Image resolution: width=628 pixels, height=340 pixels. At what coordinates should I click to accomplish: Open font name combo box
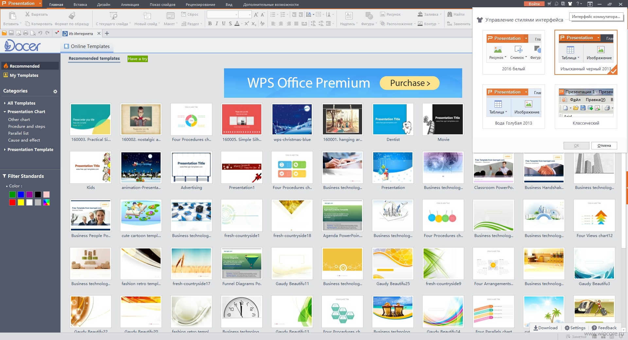[222, 14]
